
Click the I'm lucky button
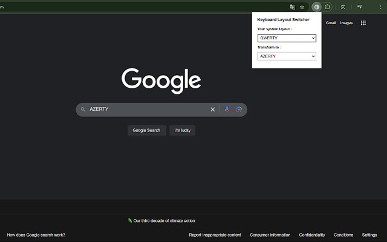click(182, 130)
